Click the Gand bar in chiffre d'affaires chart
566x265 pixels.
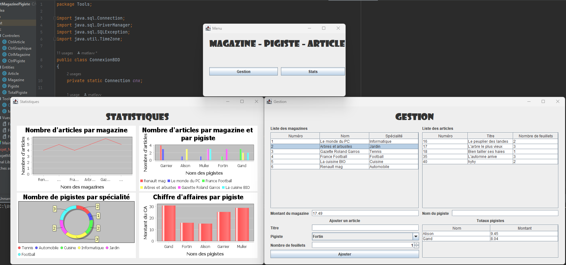(169, 223)
